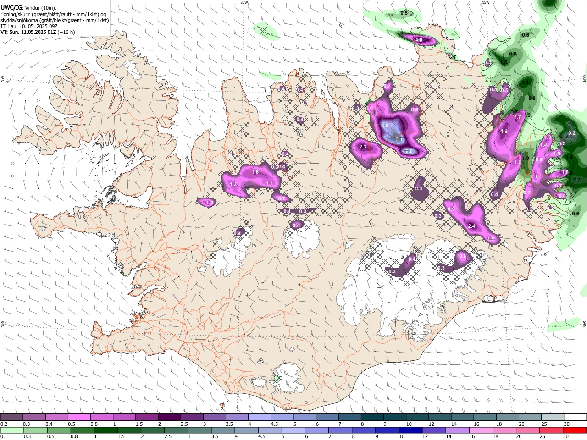Click the pale green 0.1 rain-scale swatch

point(12,430)
